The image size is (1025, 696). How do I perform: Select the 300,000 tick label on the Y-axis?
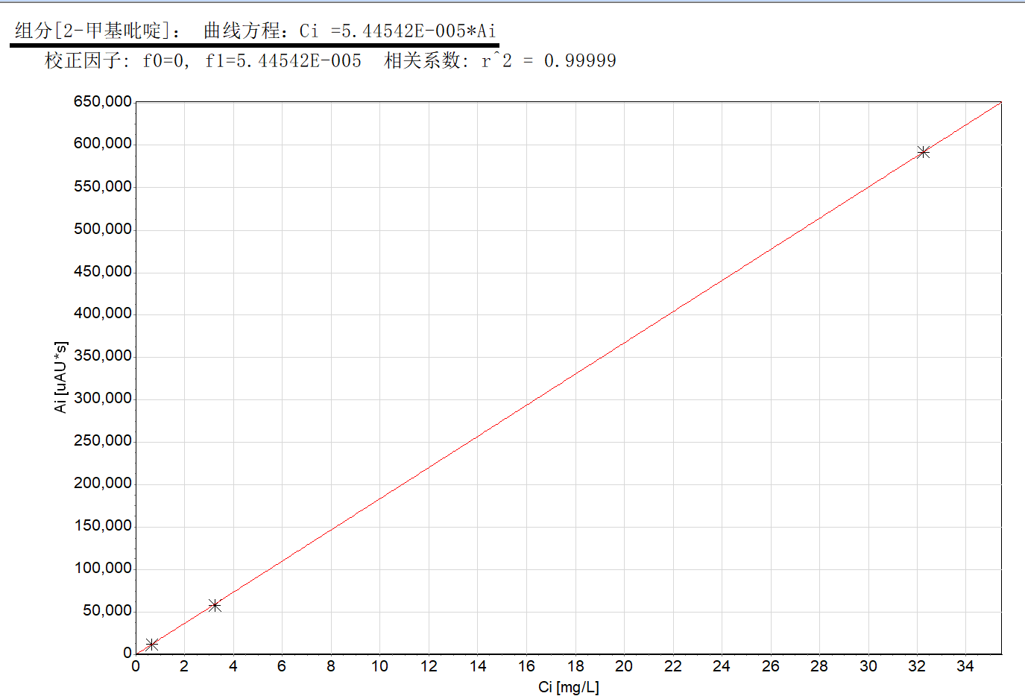[103, 398]
